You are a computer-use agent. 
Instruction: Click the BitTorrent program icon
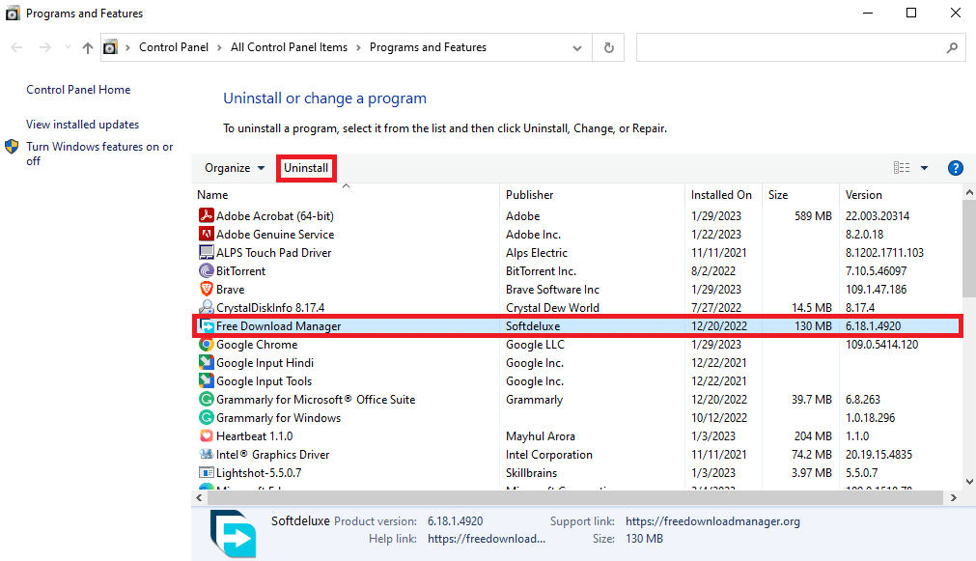point(206,270)
